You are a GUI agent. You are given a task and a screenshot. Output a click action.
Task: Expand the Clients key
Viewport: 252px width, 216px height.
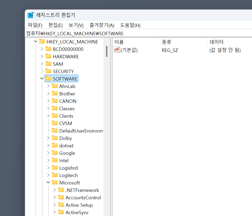click(48, 116)
